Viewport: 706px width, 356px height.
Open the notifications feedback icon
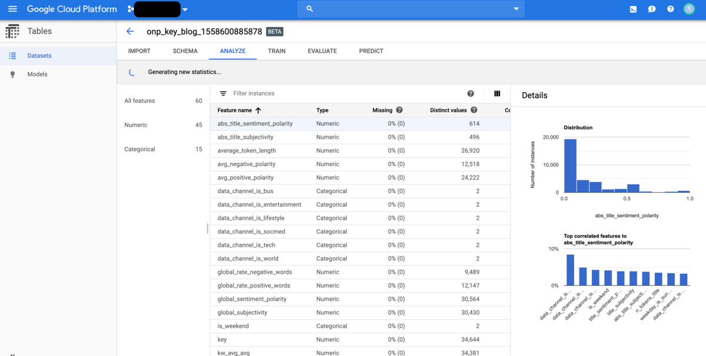pos(652,9)
